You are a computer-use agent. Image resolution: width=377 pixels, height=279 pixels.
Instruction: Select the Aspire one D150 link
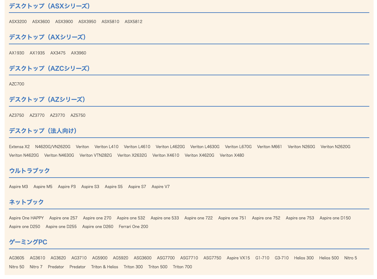(x=335, y=218)
